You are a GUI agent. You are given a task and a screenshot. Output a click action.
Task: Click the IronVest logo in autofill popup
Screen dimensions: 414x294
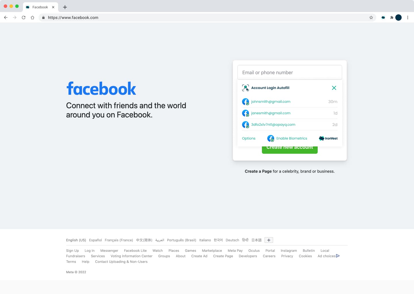click(x=328, y=138)
